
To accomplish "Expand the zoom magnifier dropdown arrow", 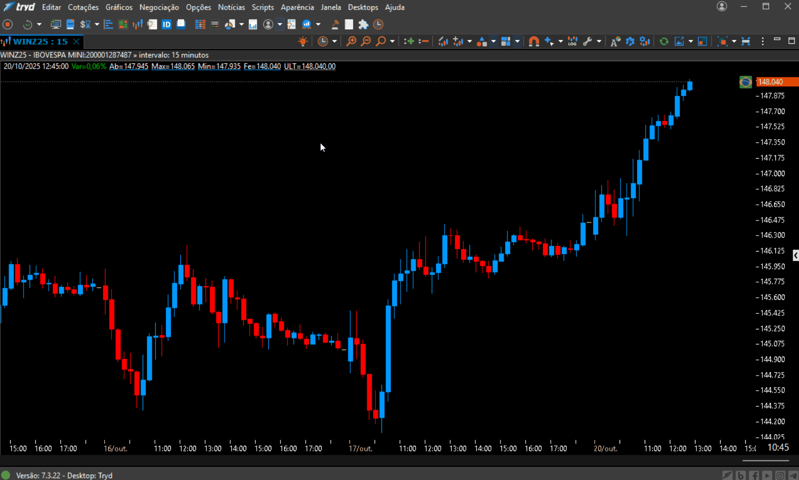I will (392, 42).
